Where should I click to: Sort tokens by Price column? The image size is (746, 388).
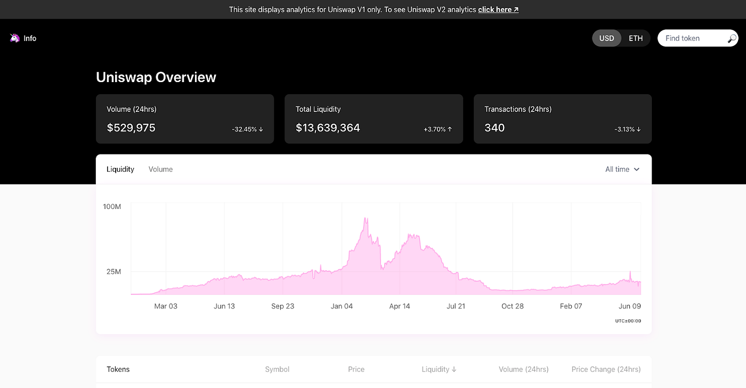click(x=356, y=369)
